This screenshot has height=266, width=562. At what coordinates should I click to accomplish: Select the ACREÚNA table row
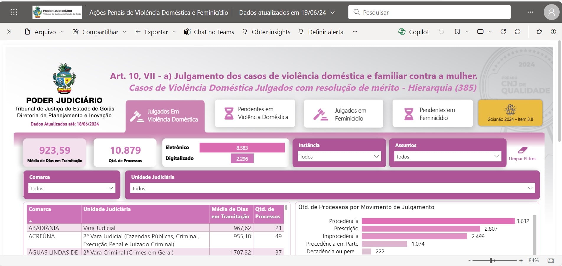pyautogui.click(x=155, y=240)
